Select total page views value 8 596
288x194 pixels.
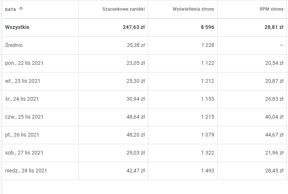click(207, 27)
